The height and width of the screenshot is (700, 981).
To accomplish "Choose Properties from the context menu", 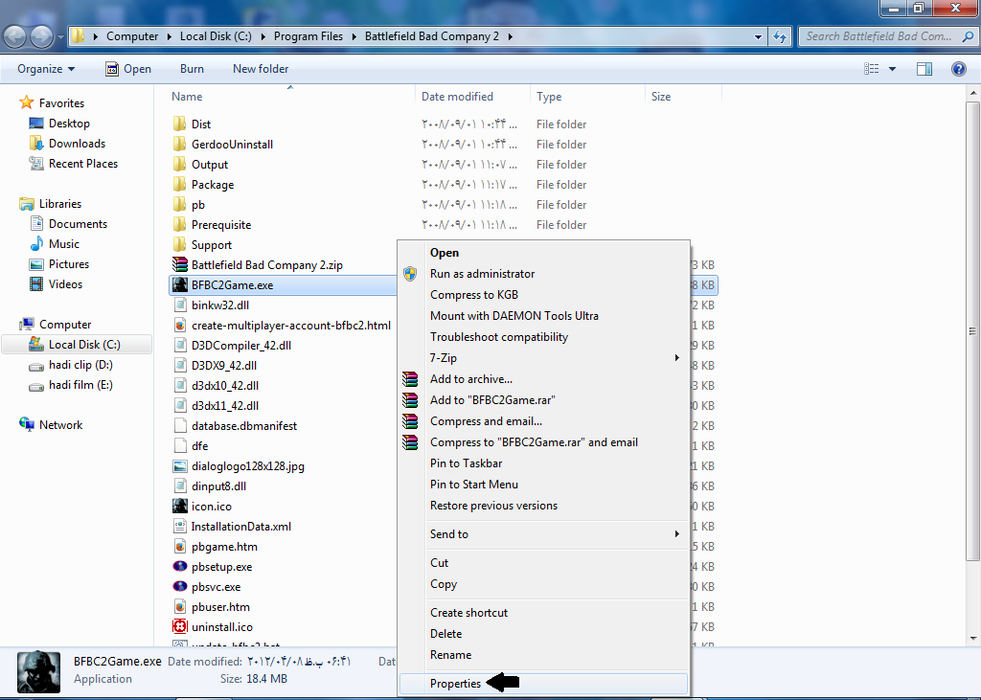I will [x=543, y=683].
